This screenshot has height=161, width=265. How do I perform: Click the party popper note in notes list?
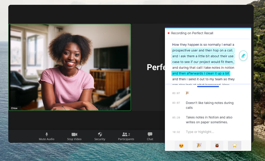click(187, 93)
